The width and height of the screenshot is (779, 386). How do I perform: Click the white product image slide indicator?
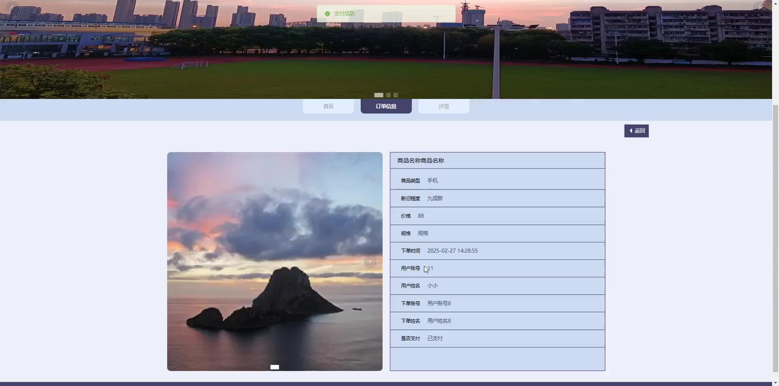(275, 367)
